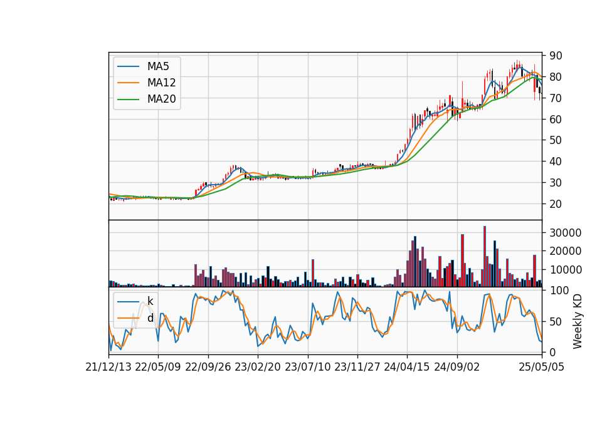602x432 pixels.
Task: Click the 23/02/20 date tick label
Action: (258, 367)
